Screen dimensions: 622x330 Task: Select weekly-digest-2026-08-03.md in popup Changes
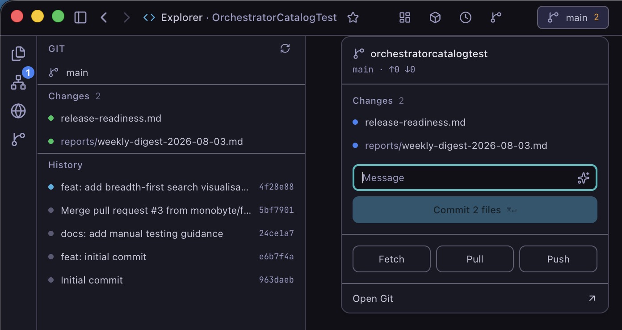(x=475, y=145)
